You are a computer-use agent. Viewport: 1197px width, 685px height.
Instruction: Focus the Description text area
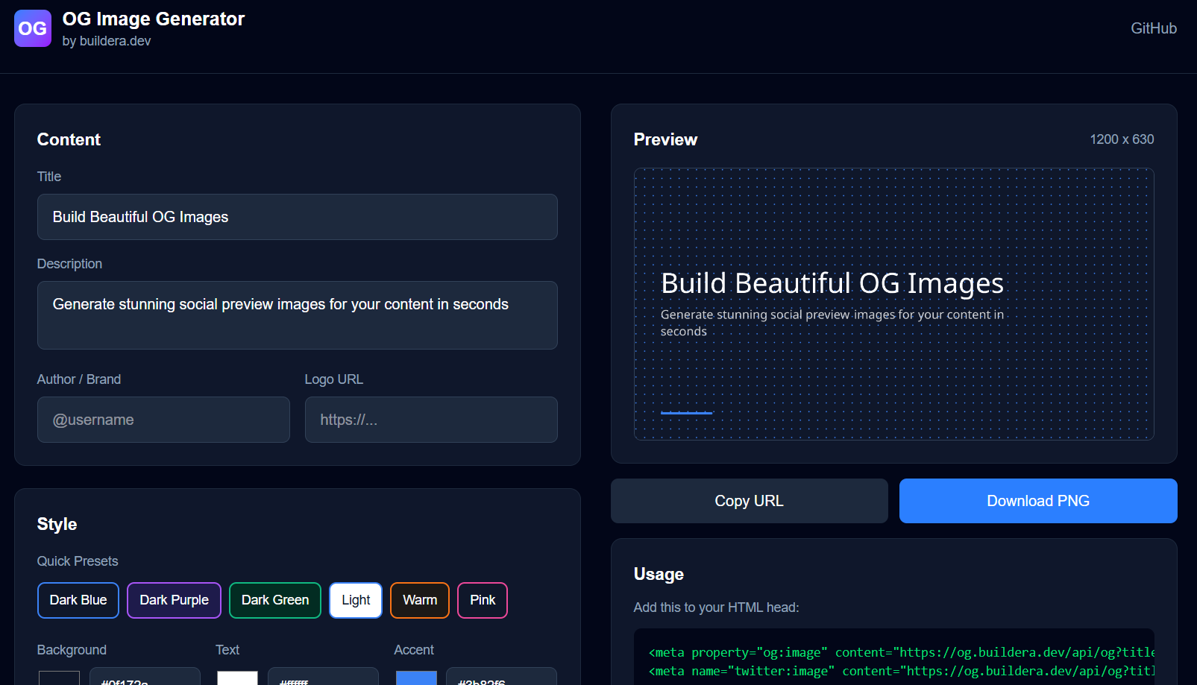(x=297, y=315)
